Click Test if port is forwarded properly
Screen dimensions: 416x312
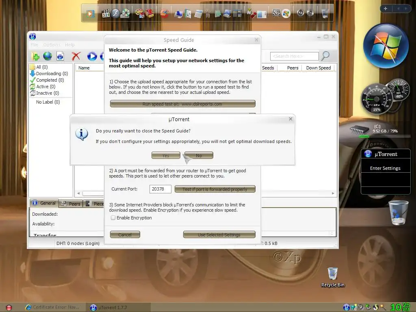(215, 189)
